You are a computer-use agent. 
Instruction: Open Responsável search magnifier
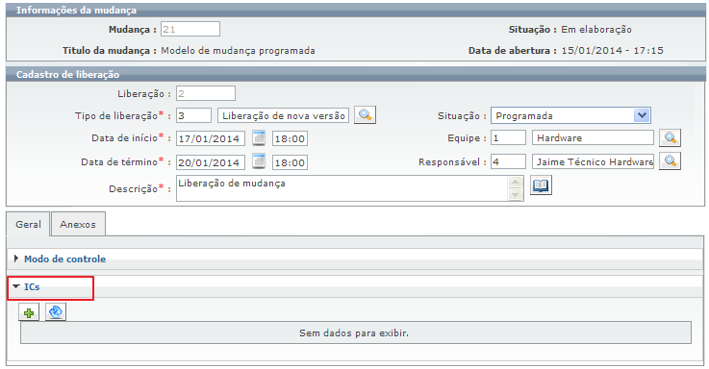point(670,161)
